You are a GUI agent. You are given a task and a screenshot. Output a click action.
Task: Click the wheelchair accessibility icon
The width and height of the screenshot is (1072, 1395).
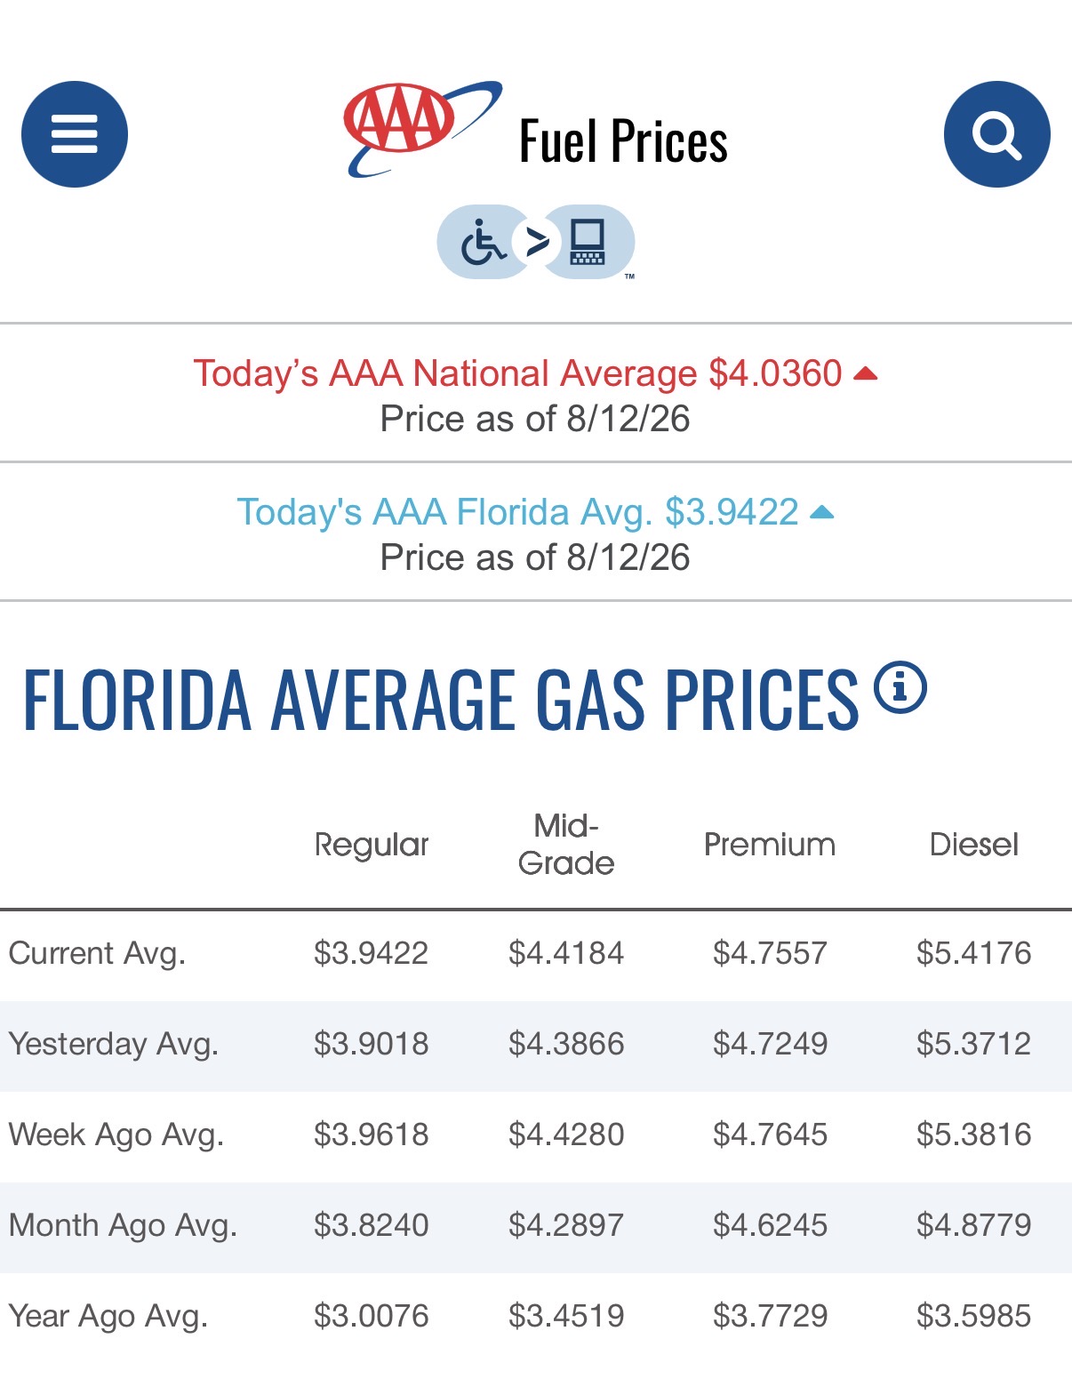pos(483,242)
